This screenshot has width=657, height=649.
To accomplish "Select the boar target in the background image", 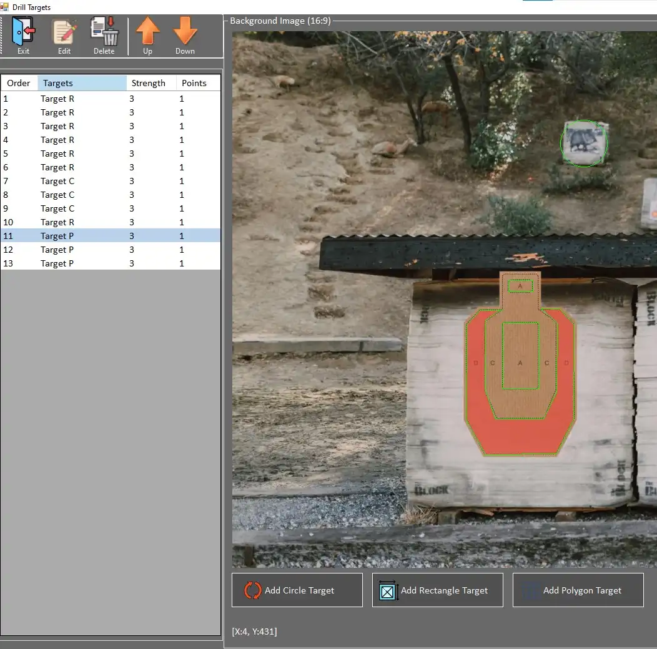I will pos(583,144).
